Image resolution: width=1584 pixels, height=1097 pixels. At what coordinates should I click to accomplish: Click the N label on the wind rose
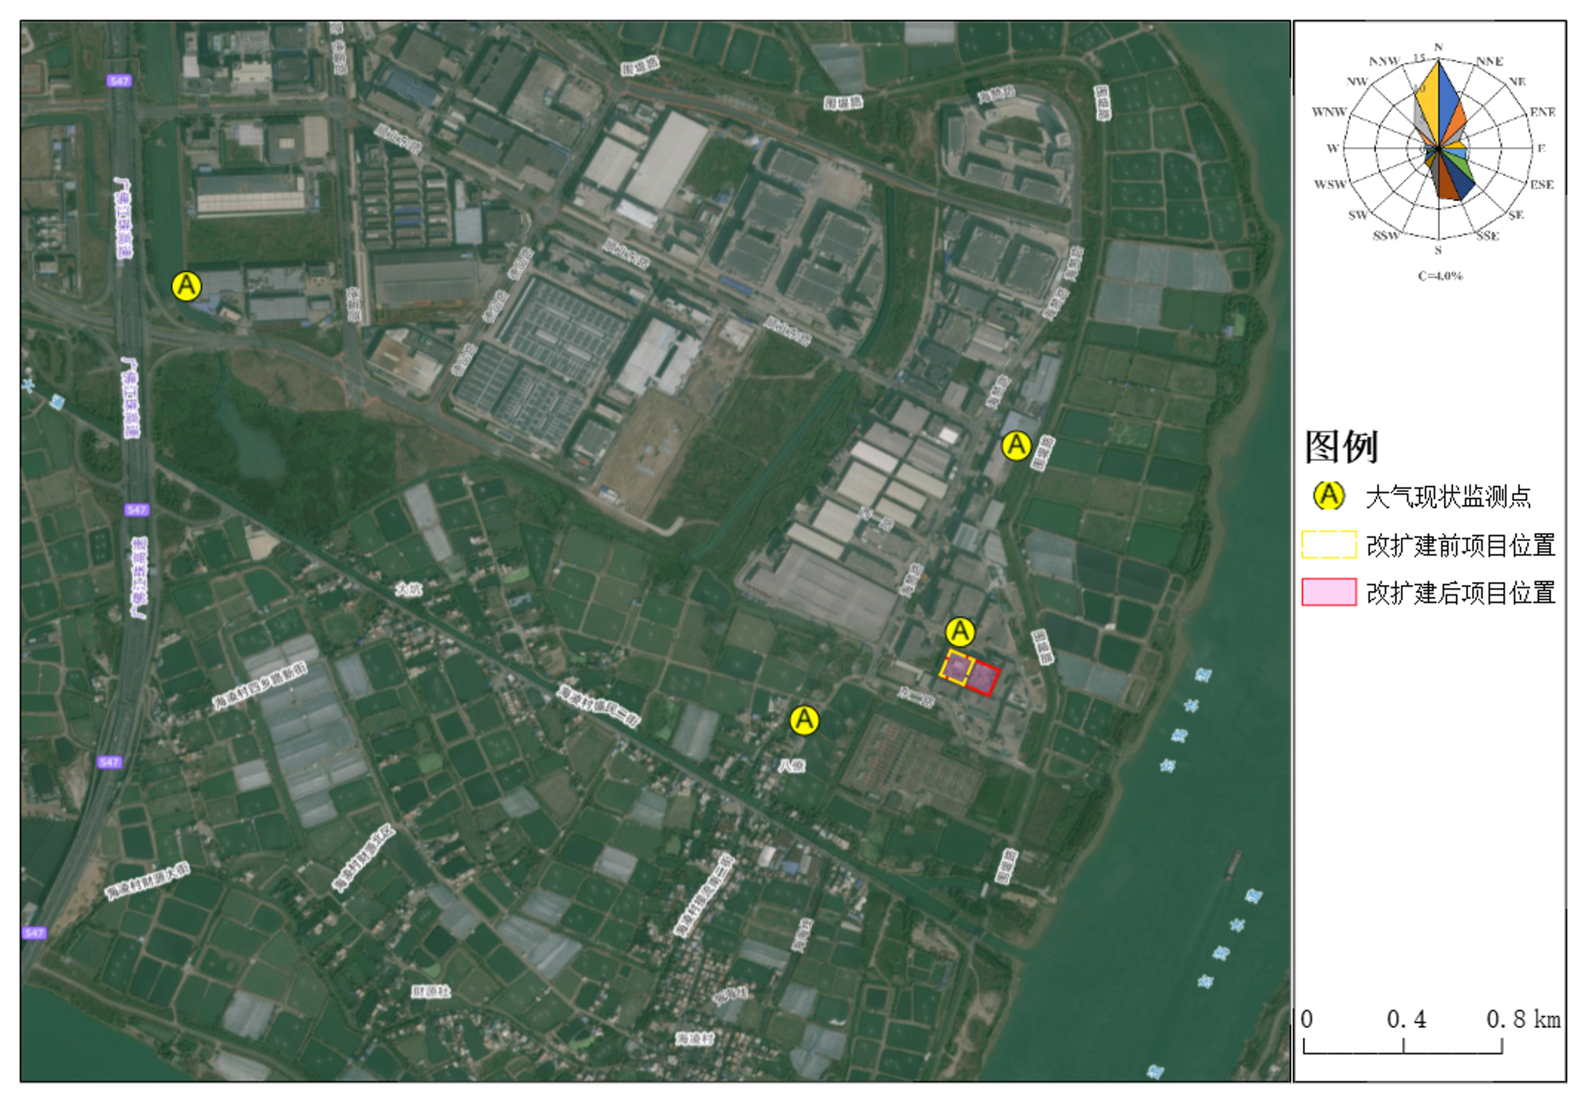pyautogui.click(x=1439, y=47)
